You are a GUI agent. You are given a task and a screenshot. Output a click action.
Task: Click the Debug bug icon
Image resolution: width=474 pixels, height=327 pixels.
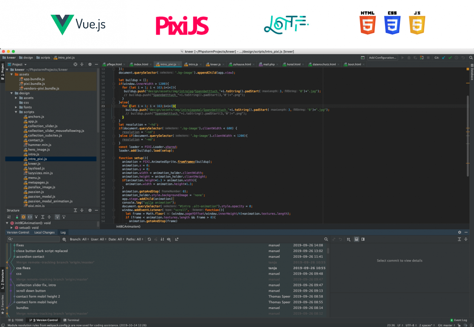point(409,58)
